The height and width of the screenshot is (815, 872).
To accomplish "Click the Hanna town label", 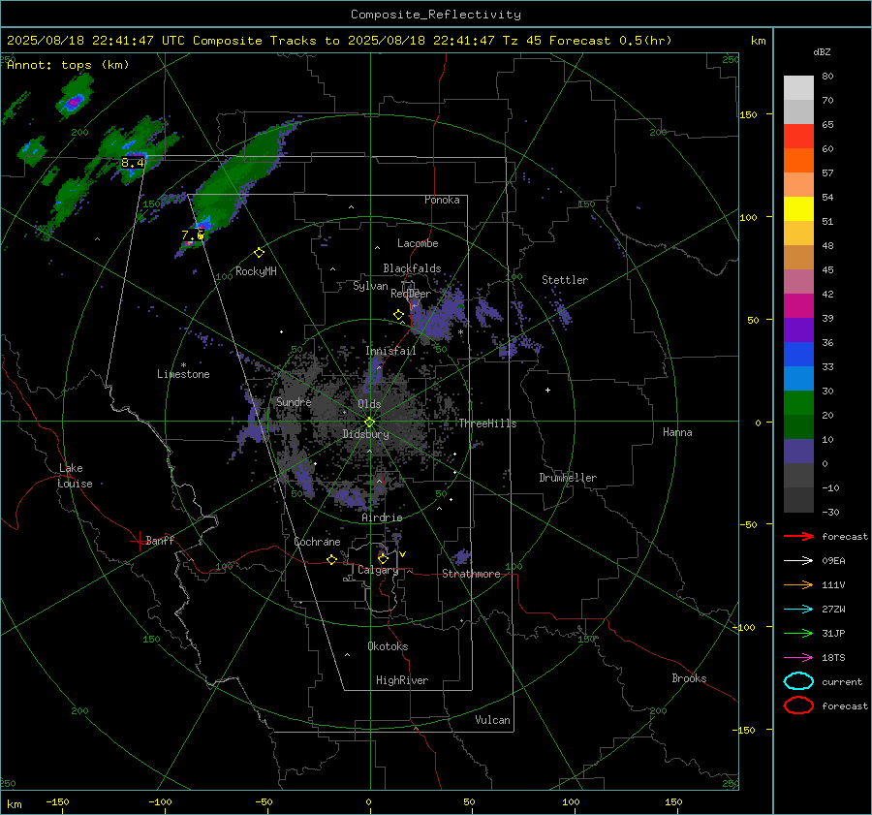I will click(677, 432).
